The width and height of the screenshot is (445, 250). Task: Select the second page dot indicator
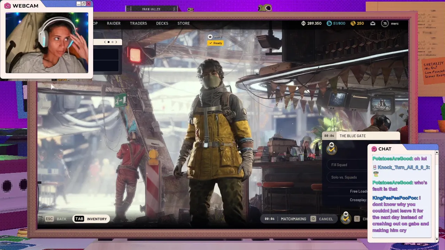click(x=112, y=42)
